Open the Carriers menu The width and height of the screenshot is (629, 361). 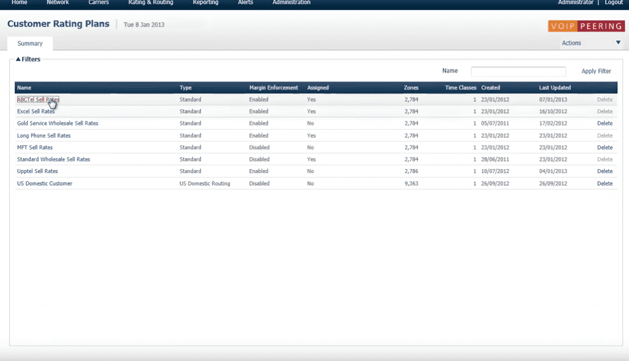[99, 3]
